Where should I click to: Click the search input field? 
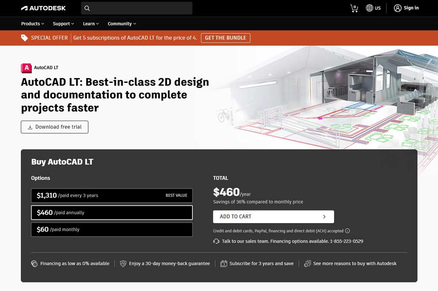(x=137, y=8)
